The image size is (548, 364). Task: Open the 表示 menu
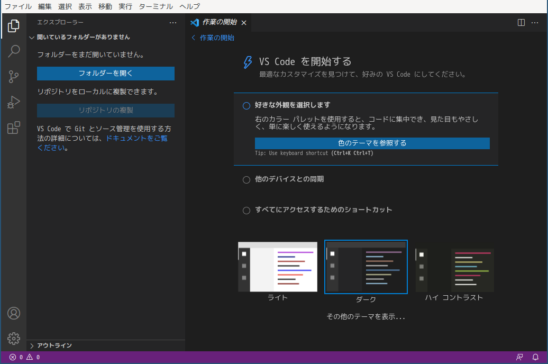click(85, 7)
